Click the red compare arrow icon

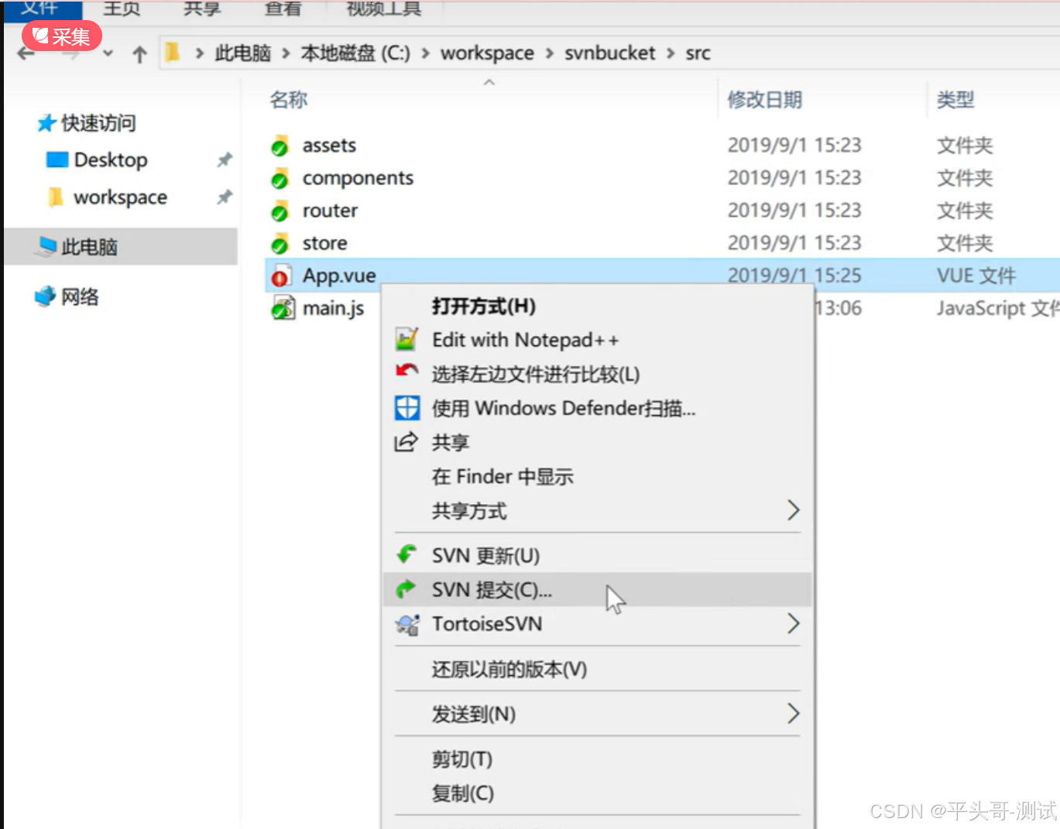point(407,372)
